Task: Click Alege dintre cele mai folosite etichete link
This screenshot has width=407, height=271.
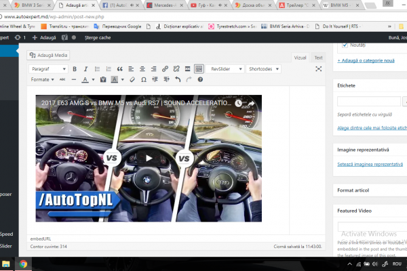Action: tap(372, 128)
